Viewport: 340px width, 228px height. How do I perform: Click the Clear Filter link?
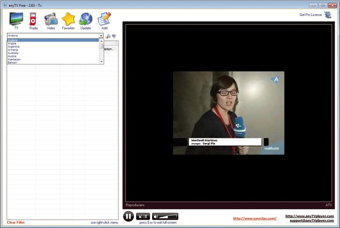(16, 222)
